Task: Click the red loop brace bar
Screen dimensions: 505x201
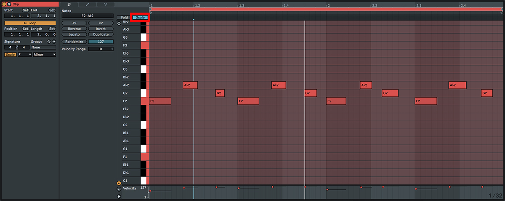Action: point(326,9)
